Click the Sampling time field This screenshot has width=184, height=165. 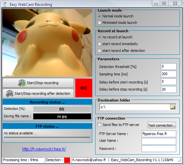[x=169, y=74]
